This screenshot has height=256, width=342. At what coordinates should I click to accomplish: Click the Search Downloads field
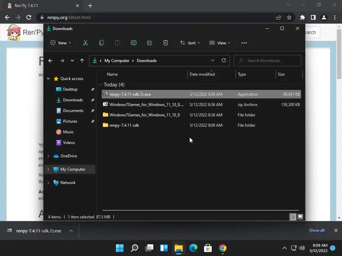[x=268, y=61]
